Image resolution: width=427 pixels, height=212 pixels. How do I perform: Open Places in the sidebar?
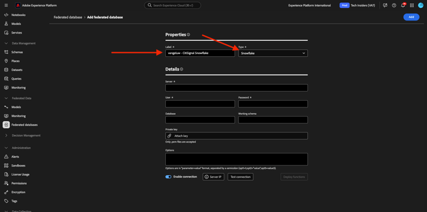(15, 61)
